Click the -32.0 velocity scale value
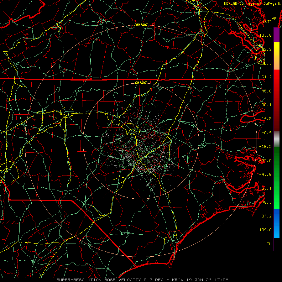The height and width of the screenshot is (282, 282). coord(265,161)
